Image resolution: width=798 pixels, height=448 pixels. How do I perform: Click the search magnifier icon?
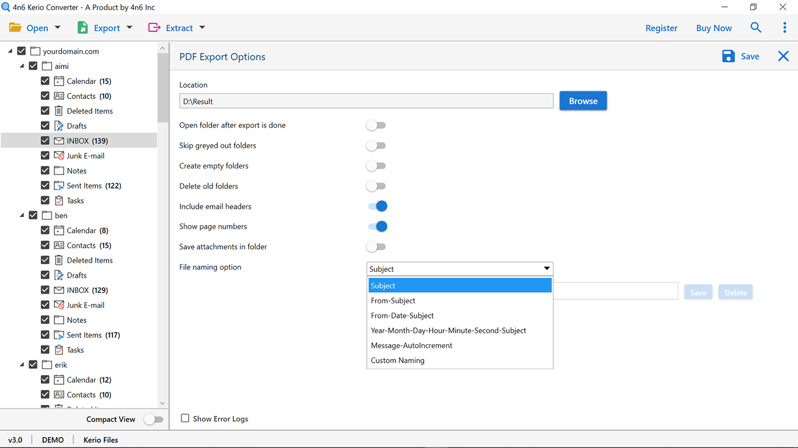756,27
